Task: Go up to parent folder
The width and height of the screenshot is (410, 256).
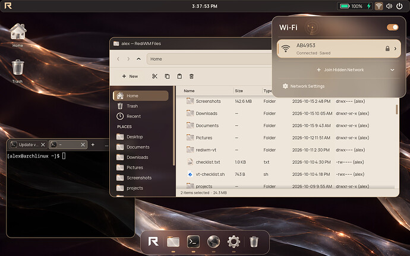Action: coord(138,59)
